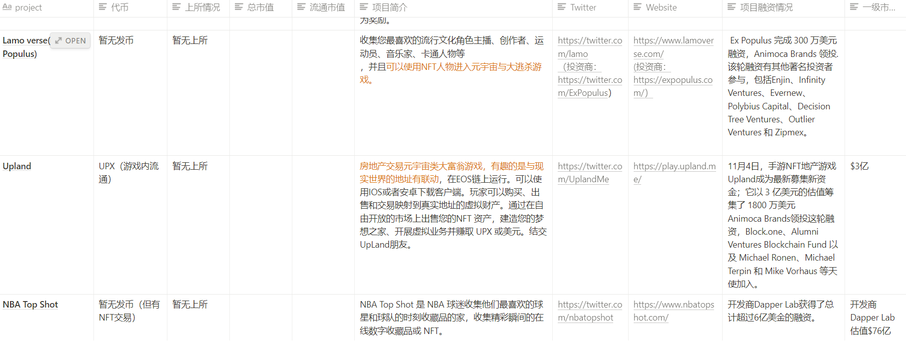
Task: Click the text-type icon beside 流通市值 header
Action: (x=301, y=7)
